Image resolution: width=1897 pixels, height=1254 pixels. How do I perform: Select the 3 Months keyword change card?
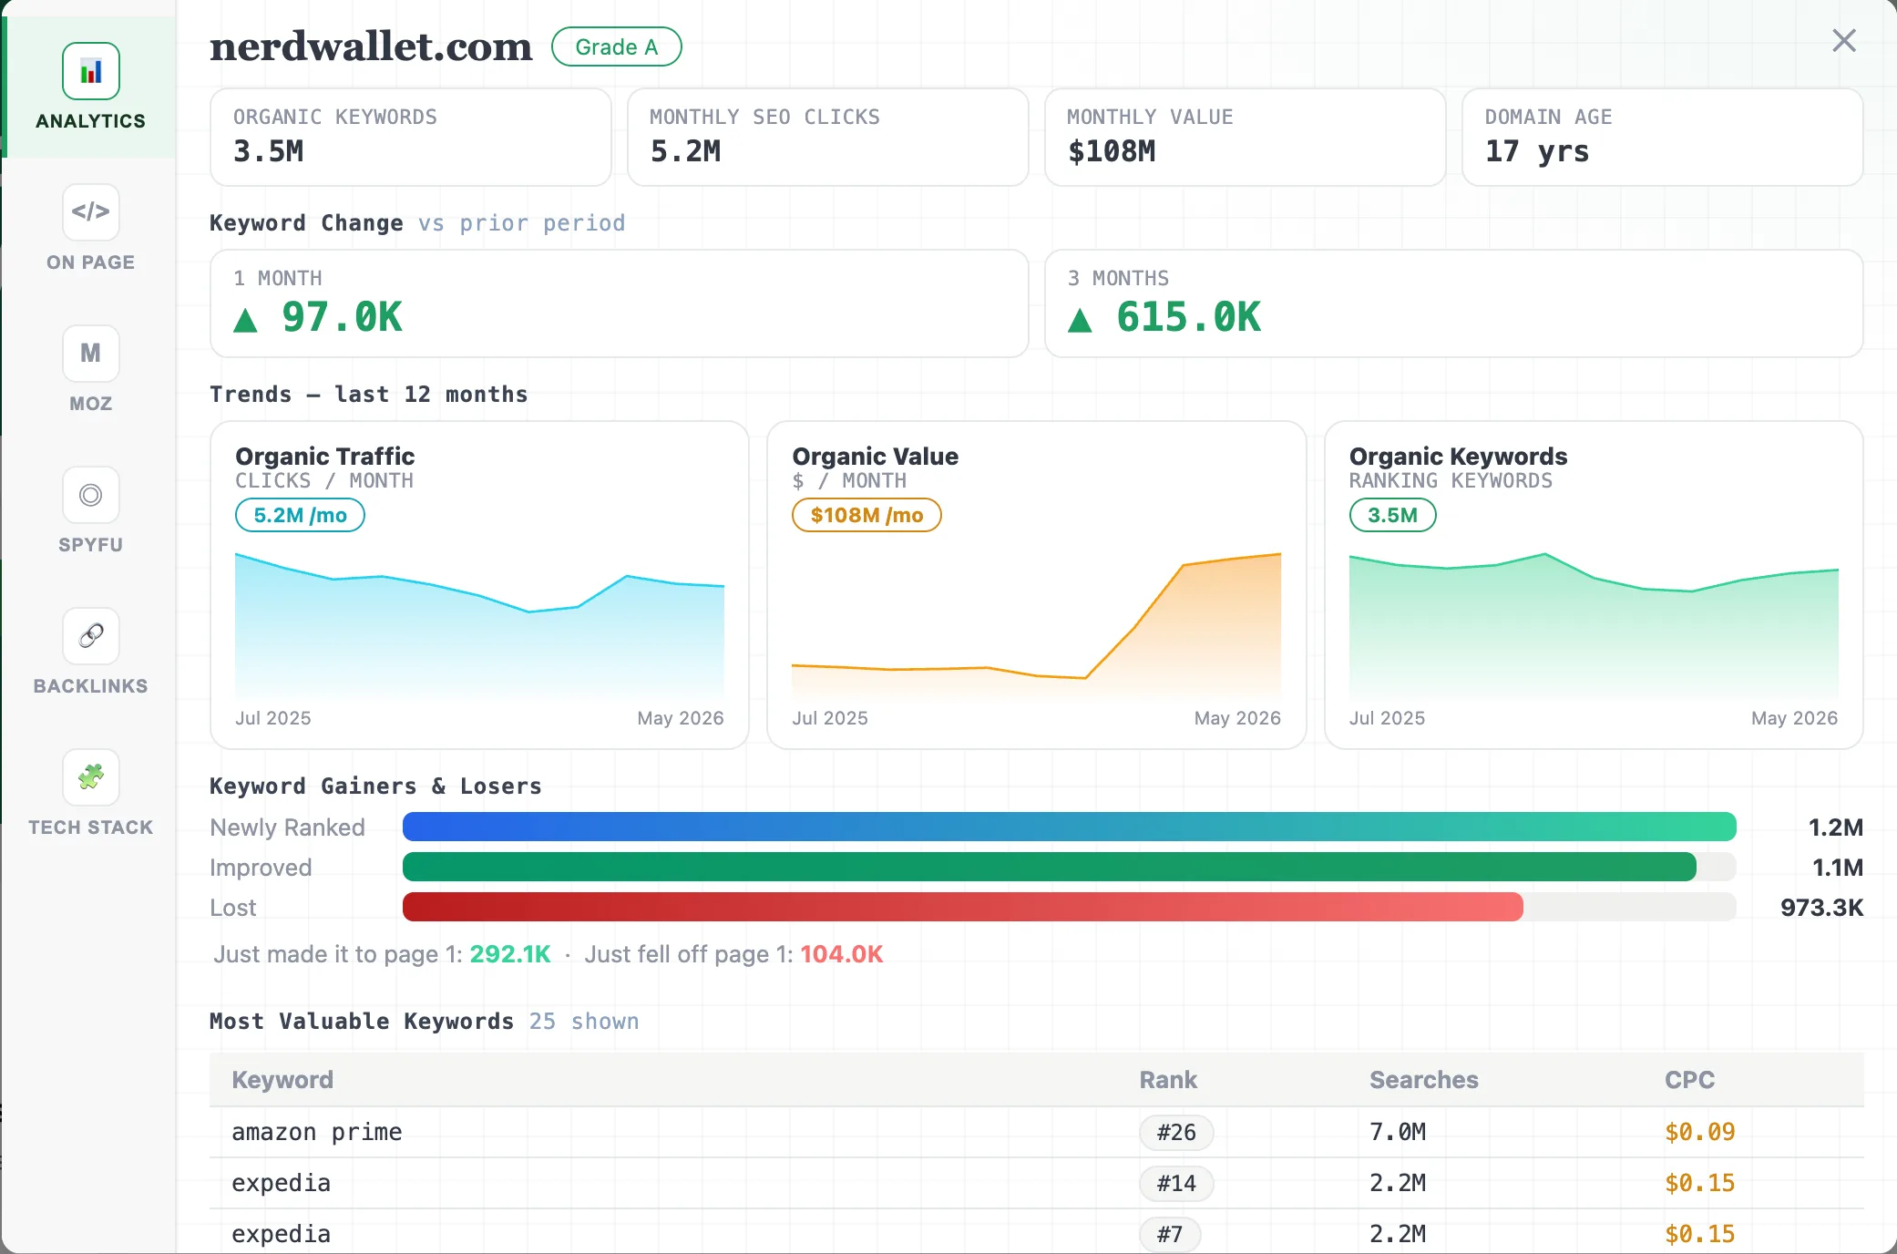(1454, 303)
